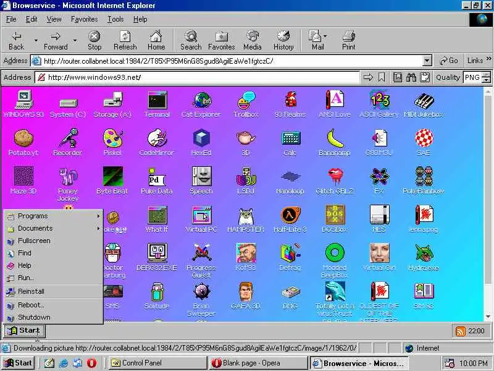This screenshot has height=371, width=494.
Task: Click the Home toolbar button
Action: point(156,40)
